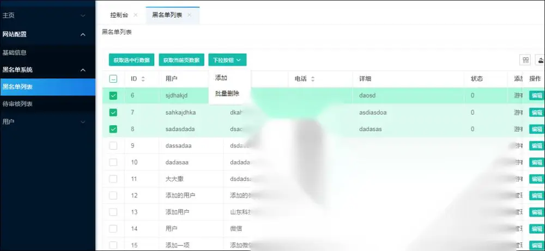Check the checkbox for row ID 14
Image resolution: width=545 pixels, height=251 pixels.
113,229
